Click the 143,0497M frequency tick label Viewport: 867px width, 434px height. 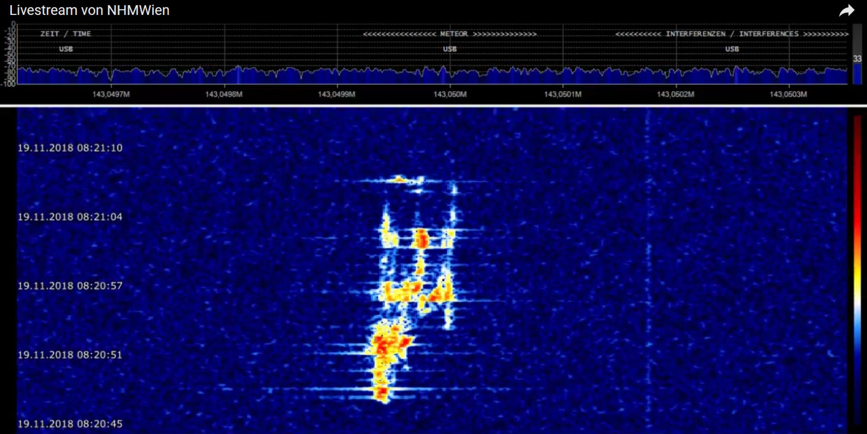[x=111, y=94]
